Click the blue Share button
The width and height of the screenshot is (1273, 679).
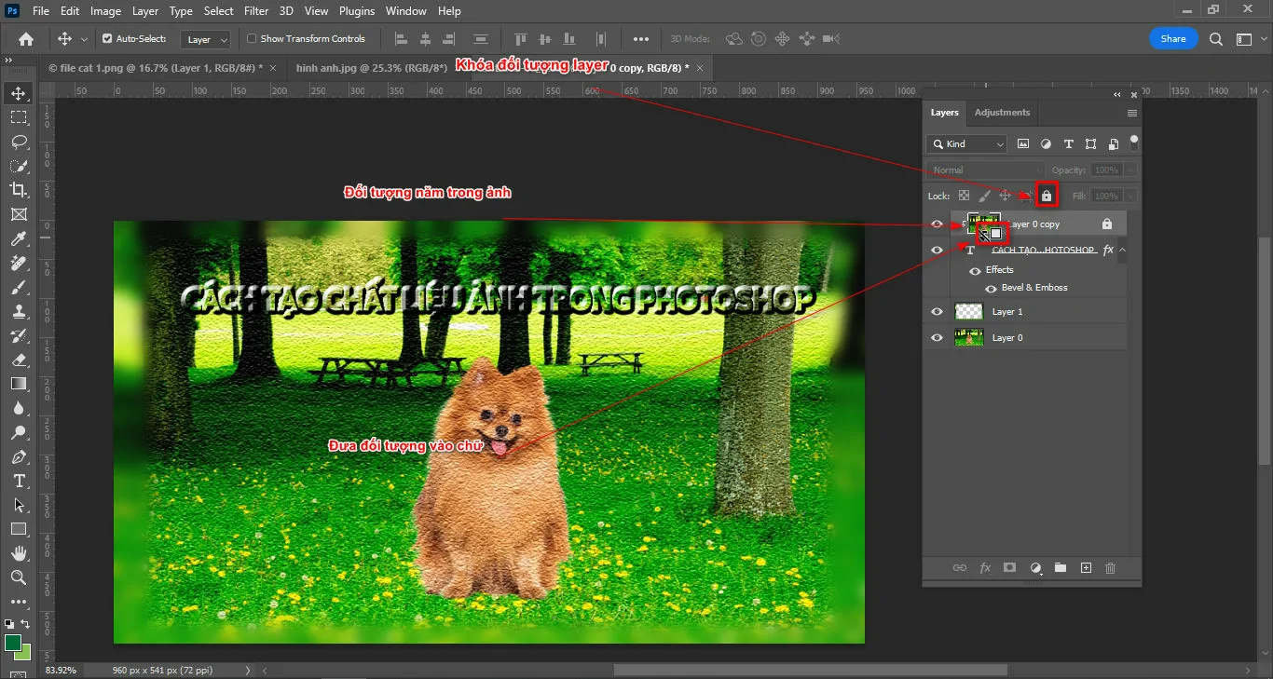click(x=1172, y=38)
